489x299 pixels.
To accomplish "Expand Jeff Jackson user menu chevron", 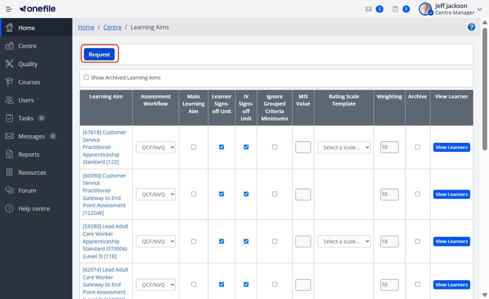I will (x=479, y=9).
